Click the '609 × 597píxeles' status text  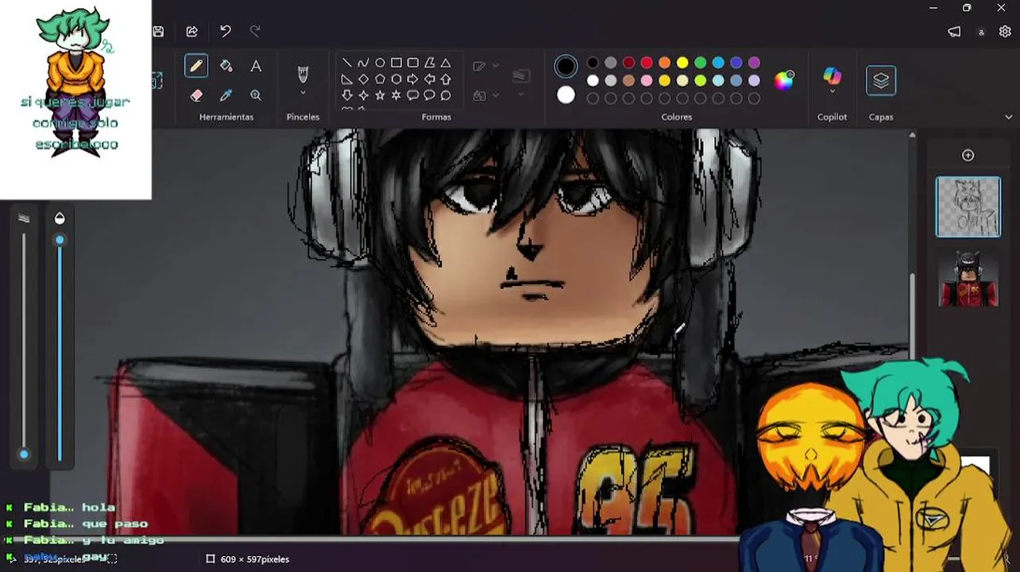click(255, 559)
